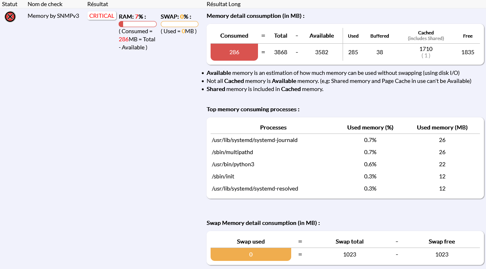Click the Available memory value 3582
This screenshot has width=486, height=269.
tap(322, 52)
